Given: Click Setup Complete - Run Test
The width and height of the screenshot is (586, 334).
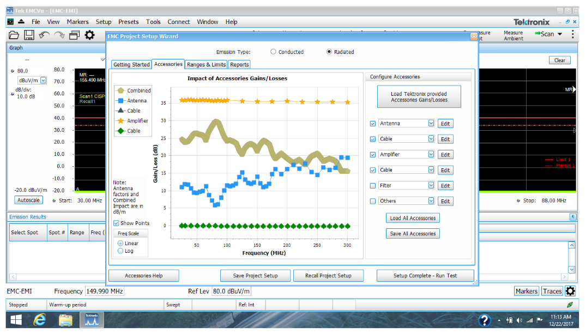Looking at the screenshot, I should (x=425, y=275).
